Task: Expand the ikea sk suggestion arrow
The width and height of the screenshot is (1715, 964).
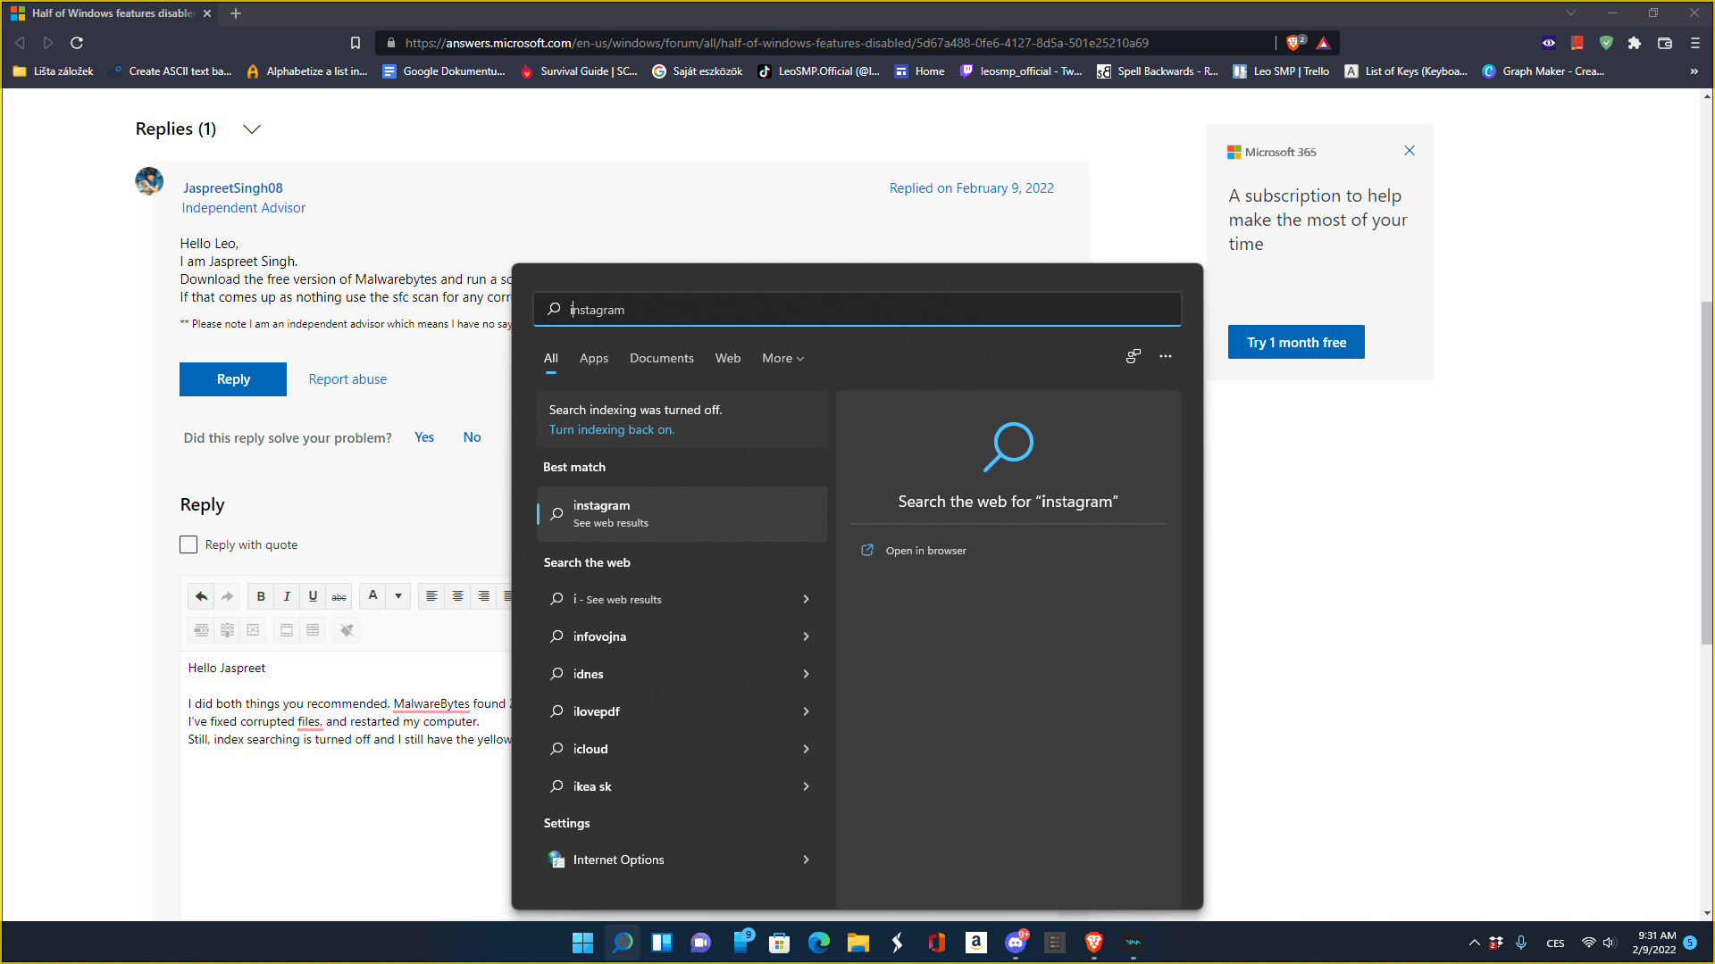Action: coord(806,786)
